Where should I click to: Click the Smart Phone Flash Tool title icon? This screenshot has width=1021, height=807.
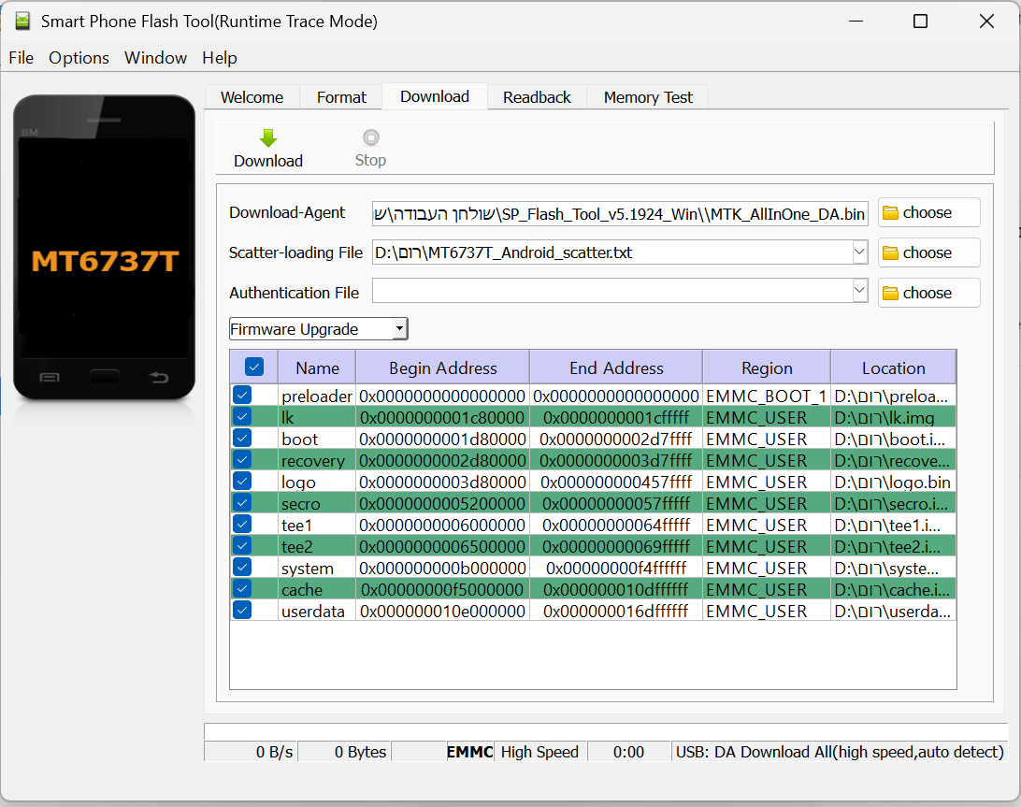pos(22,22)
